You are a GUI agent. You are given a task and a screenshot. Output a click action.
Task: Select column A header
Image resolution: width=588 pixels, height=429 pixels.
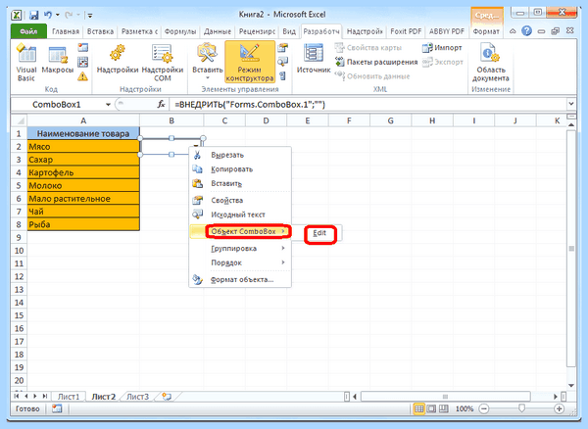(83, 120)
